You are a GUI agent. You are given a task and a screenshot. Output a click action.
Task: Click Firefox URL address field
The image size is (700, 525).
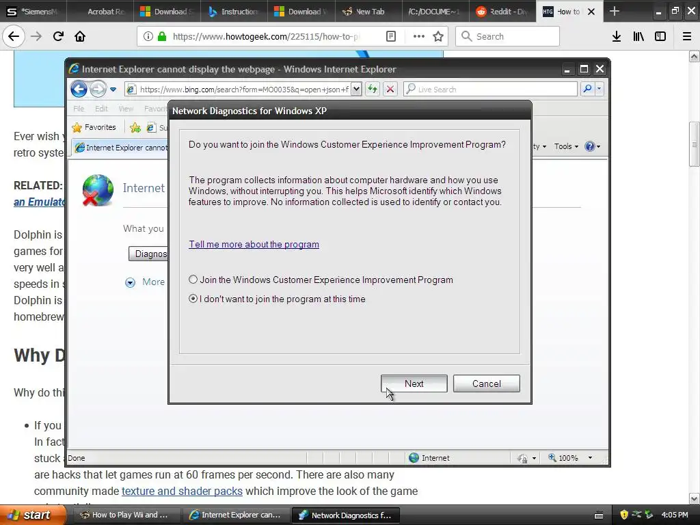pos(266,37)
